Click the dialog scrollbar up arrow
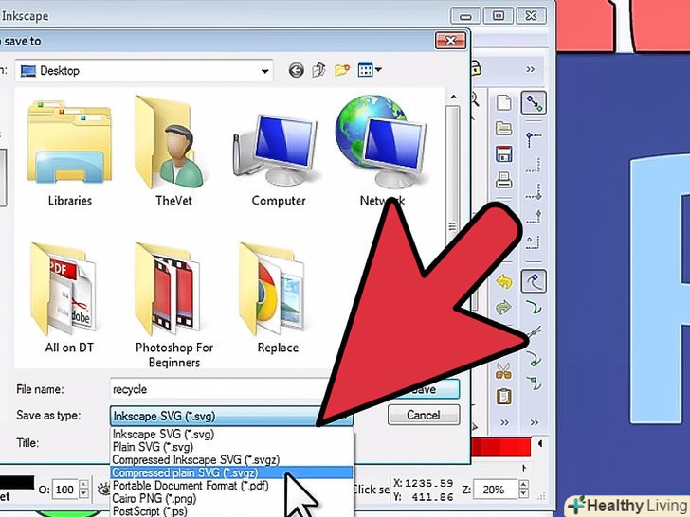The height and width of the screenshot is (517, 690). pos(453,97)
